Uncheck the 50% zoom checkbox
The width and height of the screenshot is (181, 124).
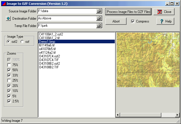pyautogui.click(x=9, y=70)
